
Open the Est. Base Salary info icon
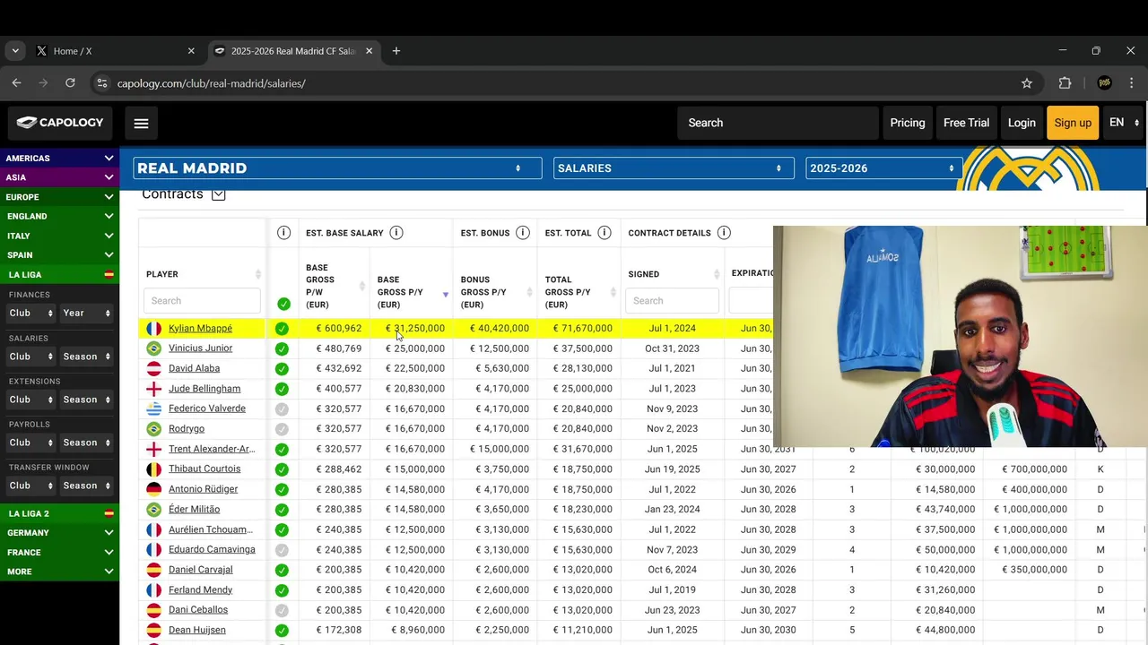396,233
